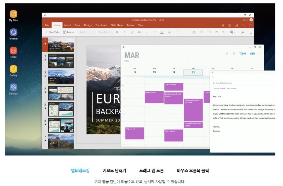This screenshot has height=186, width=283.
Task: Switch to the View ribbon tab
Action: (x=141, y=25)
